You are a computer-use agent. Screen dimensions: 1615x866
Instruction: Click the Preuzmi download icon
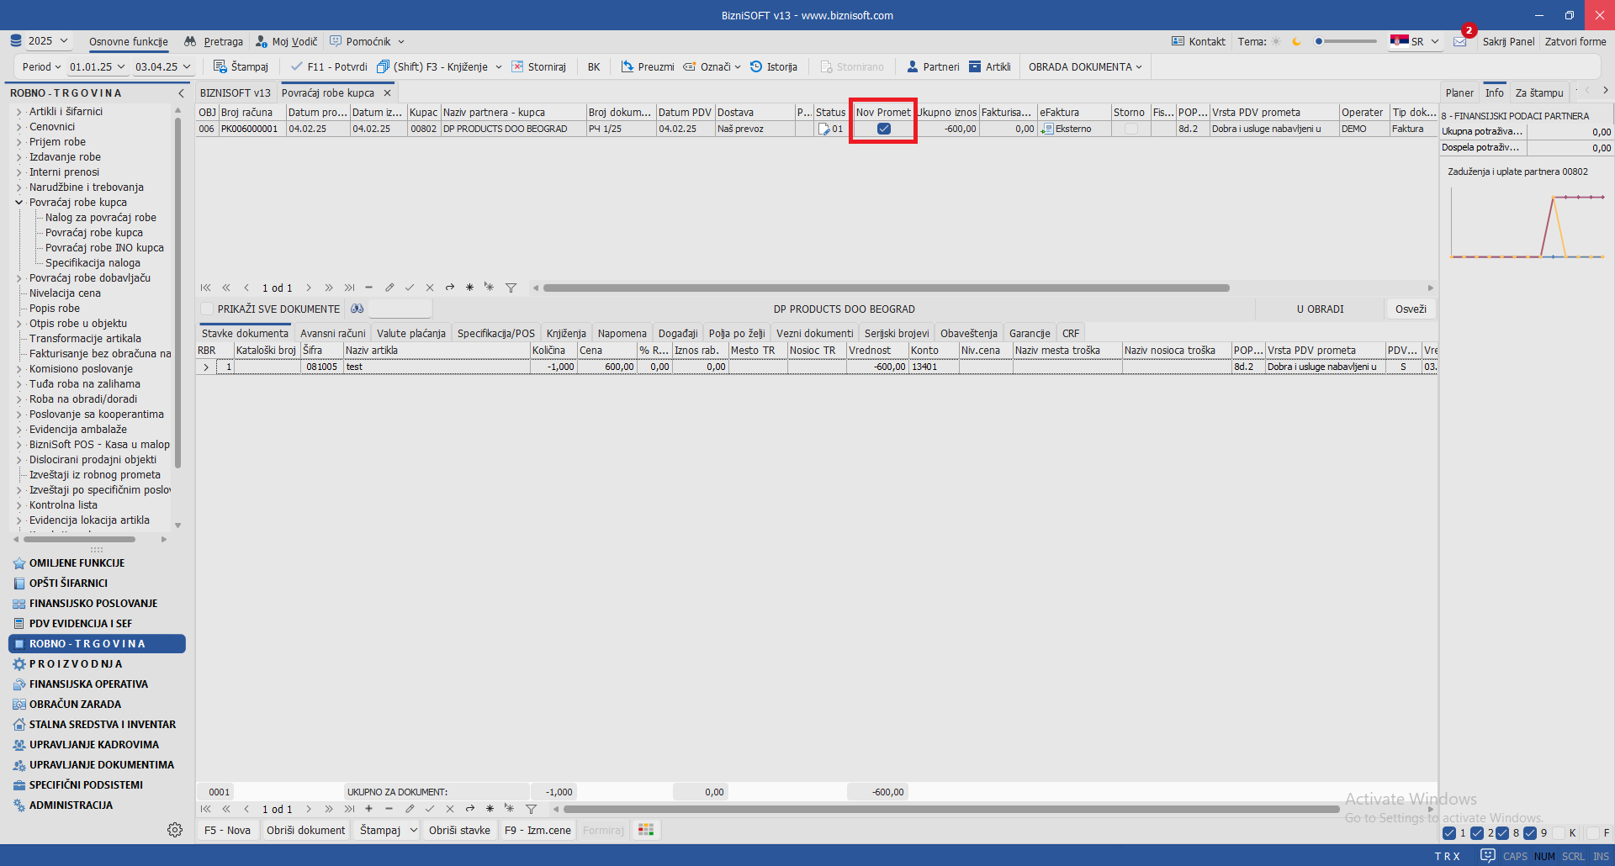[627, 66]
